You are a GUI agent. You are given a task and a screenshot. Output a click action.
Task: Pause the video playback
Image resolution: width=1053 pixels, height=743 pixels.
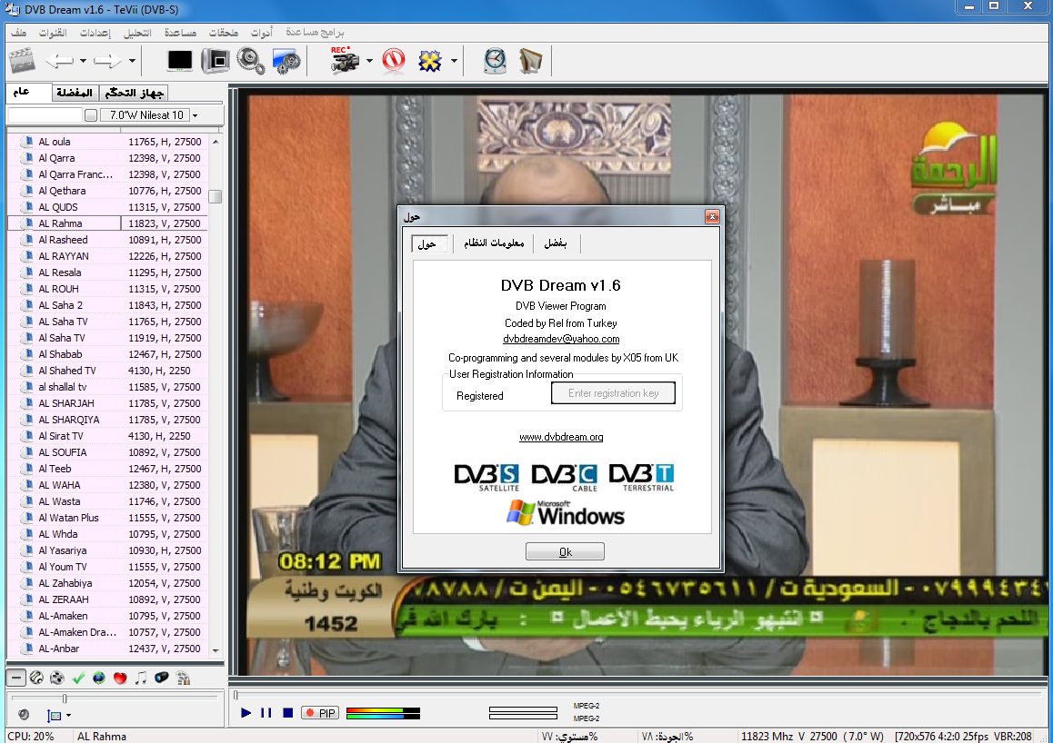pos(266,713)
